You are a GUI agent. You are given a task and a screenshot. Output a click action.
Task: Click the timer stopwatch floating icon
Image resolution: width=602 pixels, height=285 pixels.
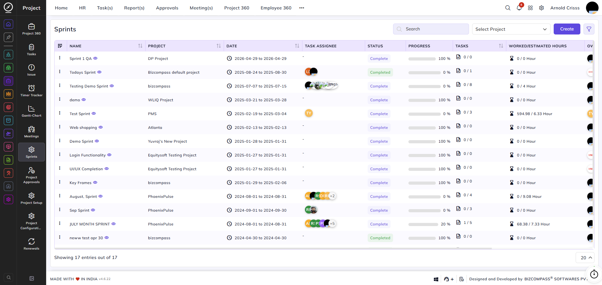pyautogui.click(x=594, y=274)
